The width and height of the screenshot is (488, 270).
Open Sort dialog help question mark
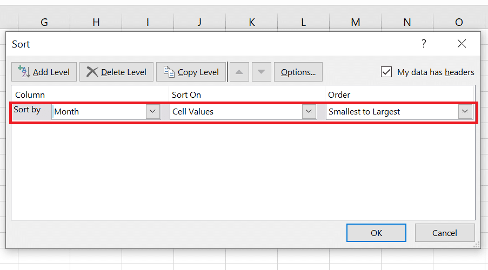click(x=424, y=43)
